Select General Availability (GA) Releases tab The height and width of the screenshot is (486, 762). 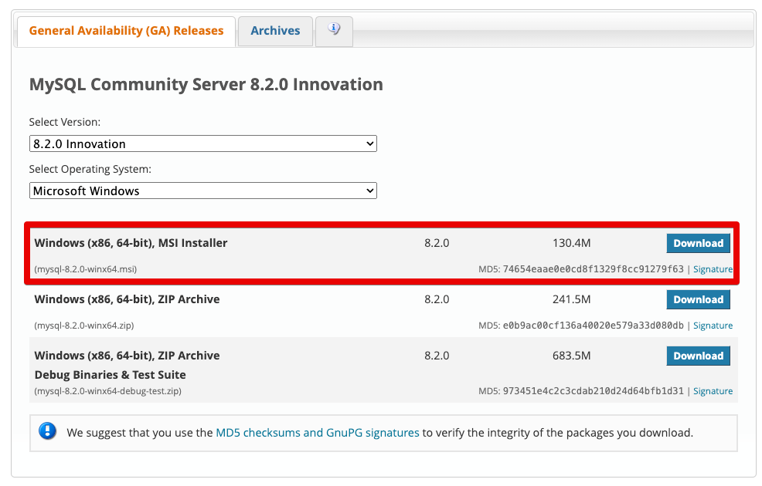(x=126, y=31)
